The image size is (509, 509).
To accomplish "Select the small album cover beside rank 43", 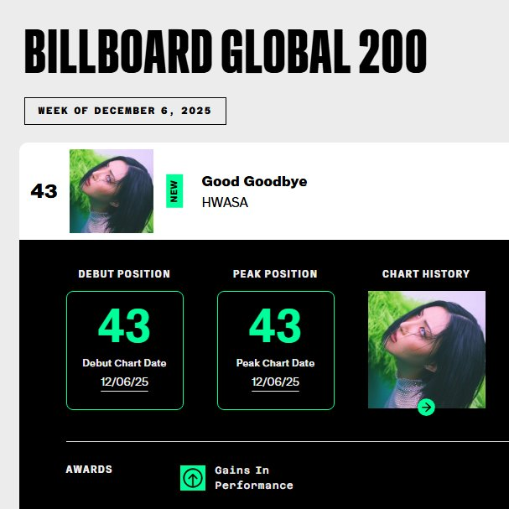I will coord(112,191).
